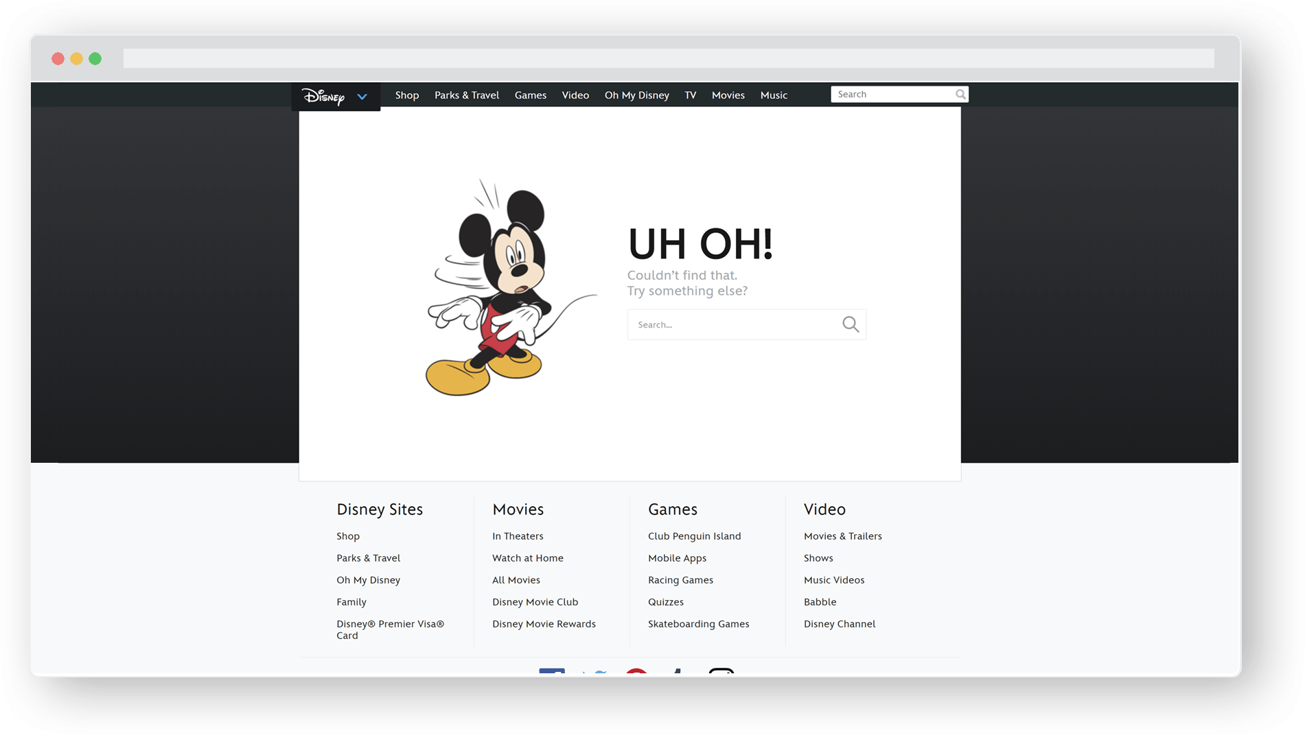Open the Music navigation item
The height and width of the screenshot is (735, 1305).
(774, 95)
